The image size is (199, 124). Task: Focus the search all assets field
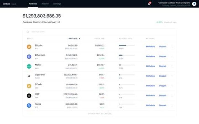99,32
